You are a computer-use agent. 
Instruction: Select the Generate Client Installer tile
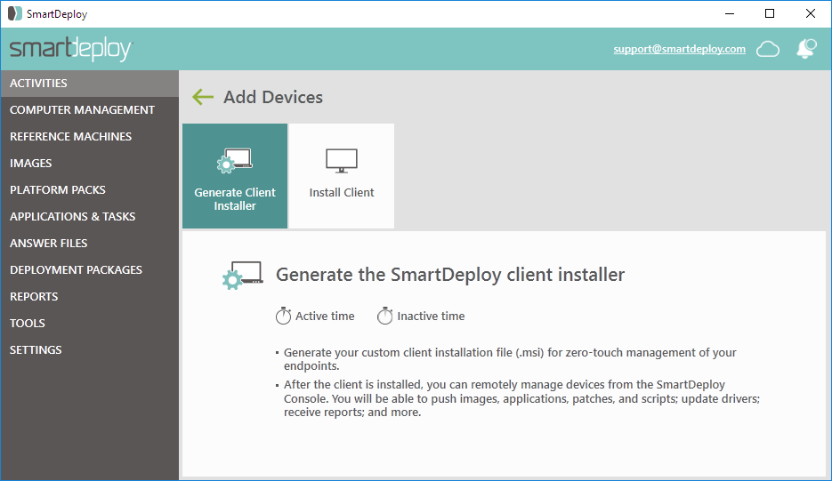tap(235, 176)
